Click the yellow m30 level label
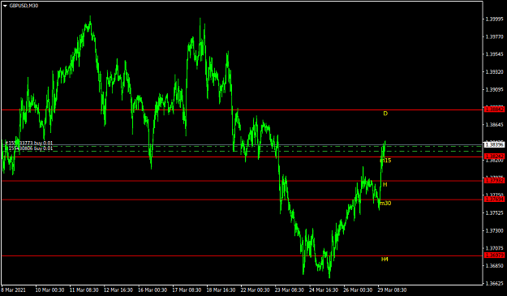The image size is (507, 296). 385,204
